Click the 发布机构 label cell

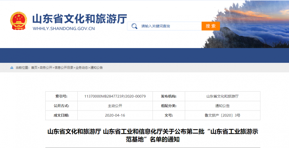tap(169, 96)
